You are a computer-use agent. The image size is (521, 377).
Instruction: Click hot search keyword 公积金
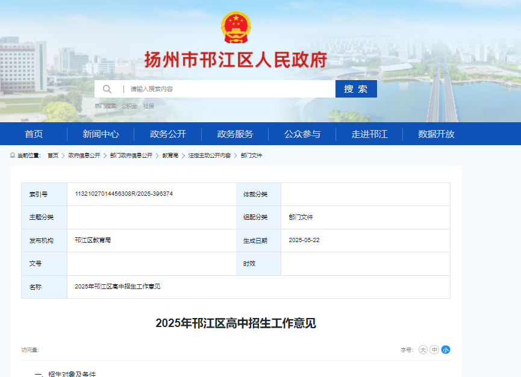129,106
